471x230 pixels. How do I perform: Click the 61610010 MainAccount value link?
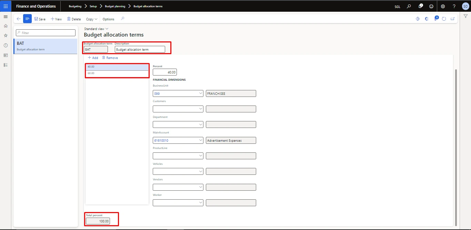pyautogui.click(x=161, y=140)
